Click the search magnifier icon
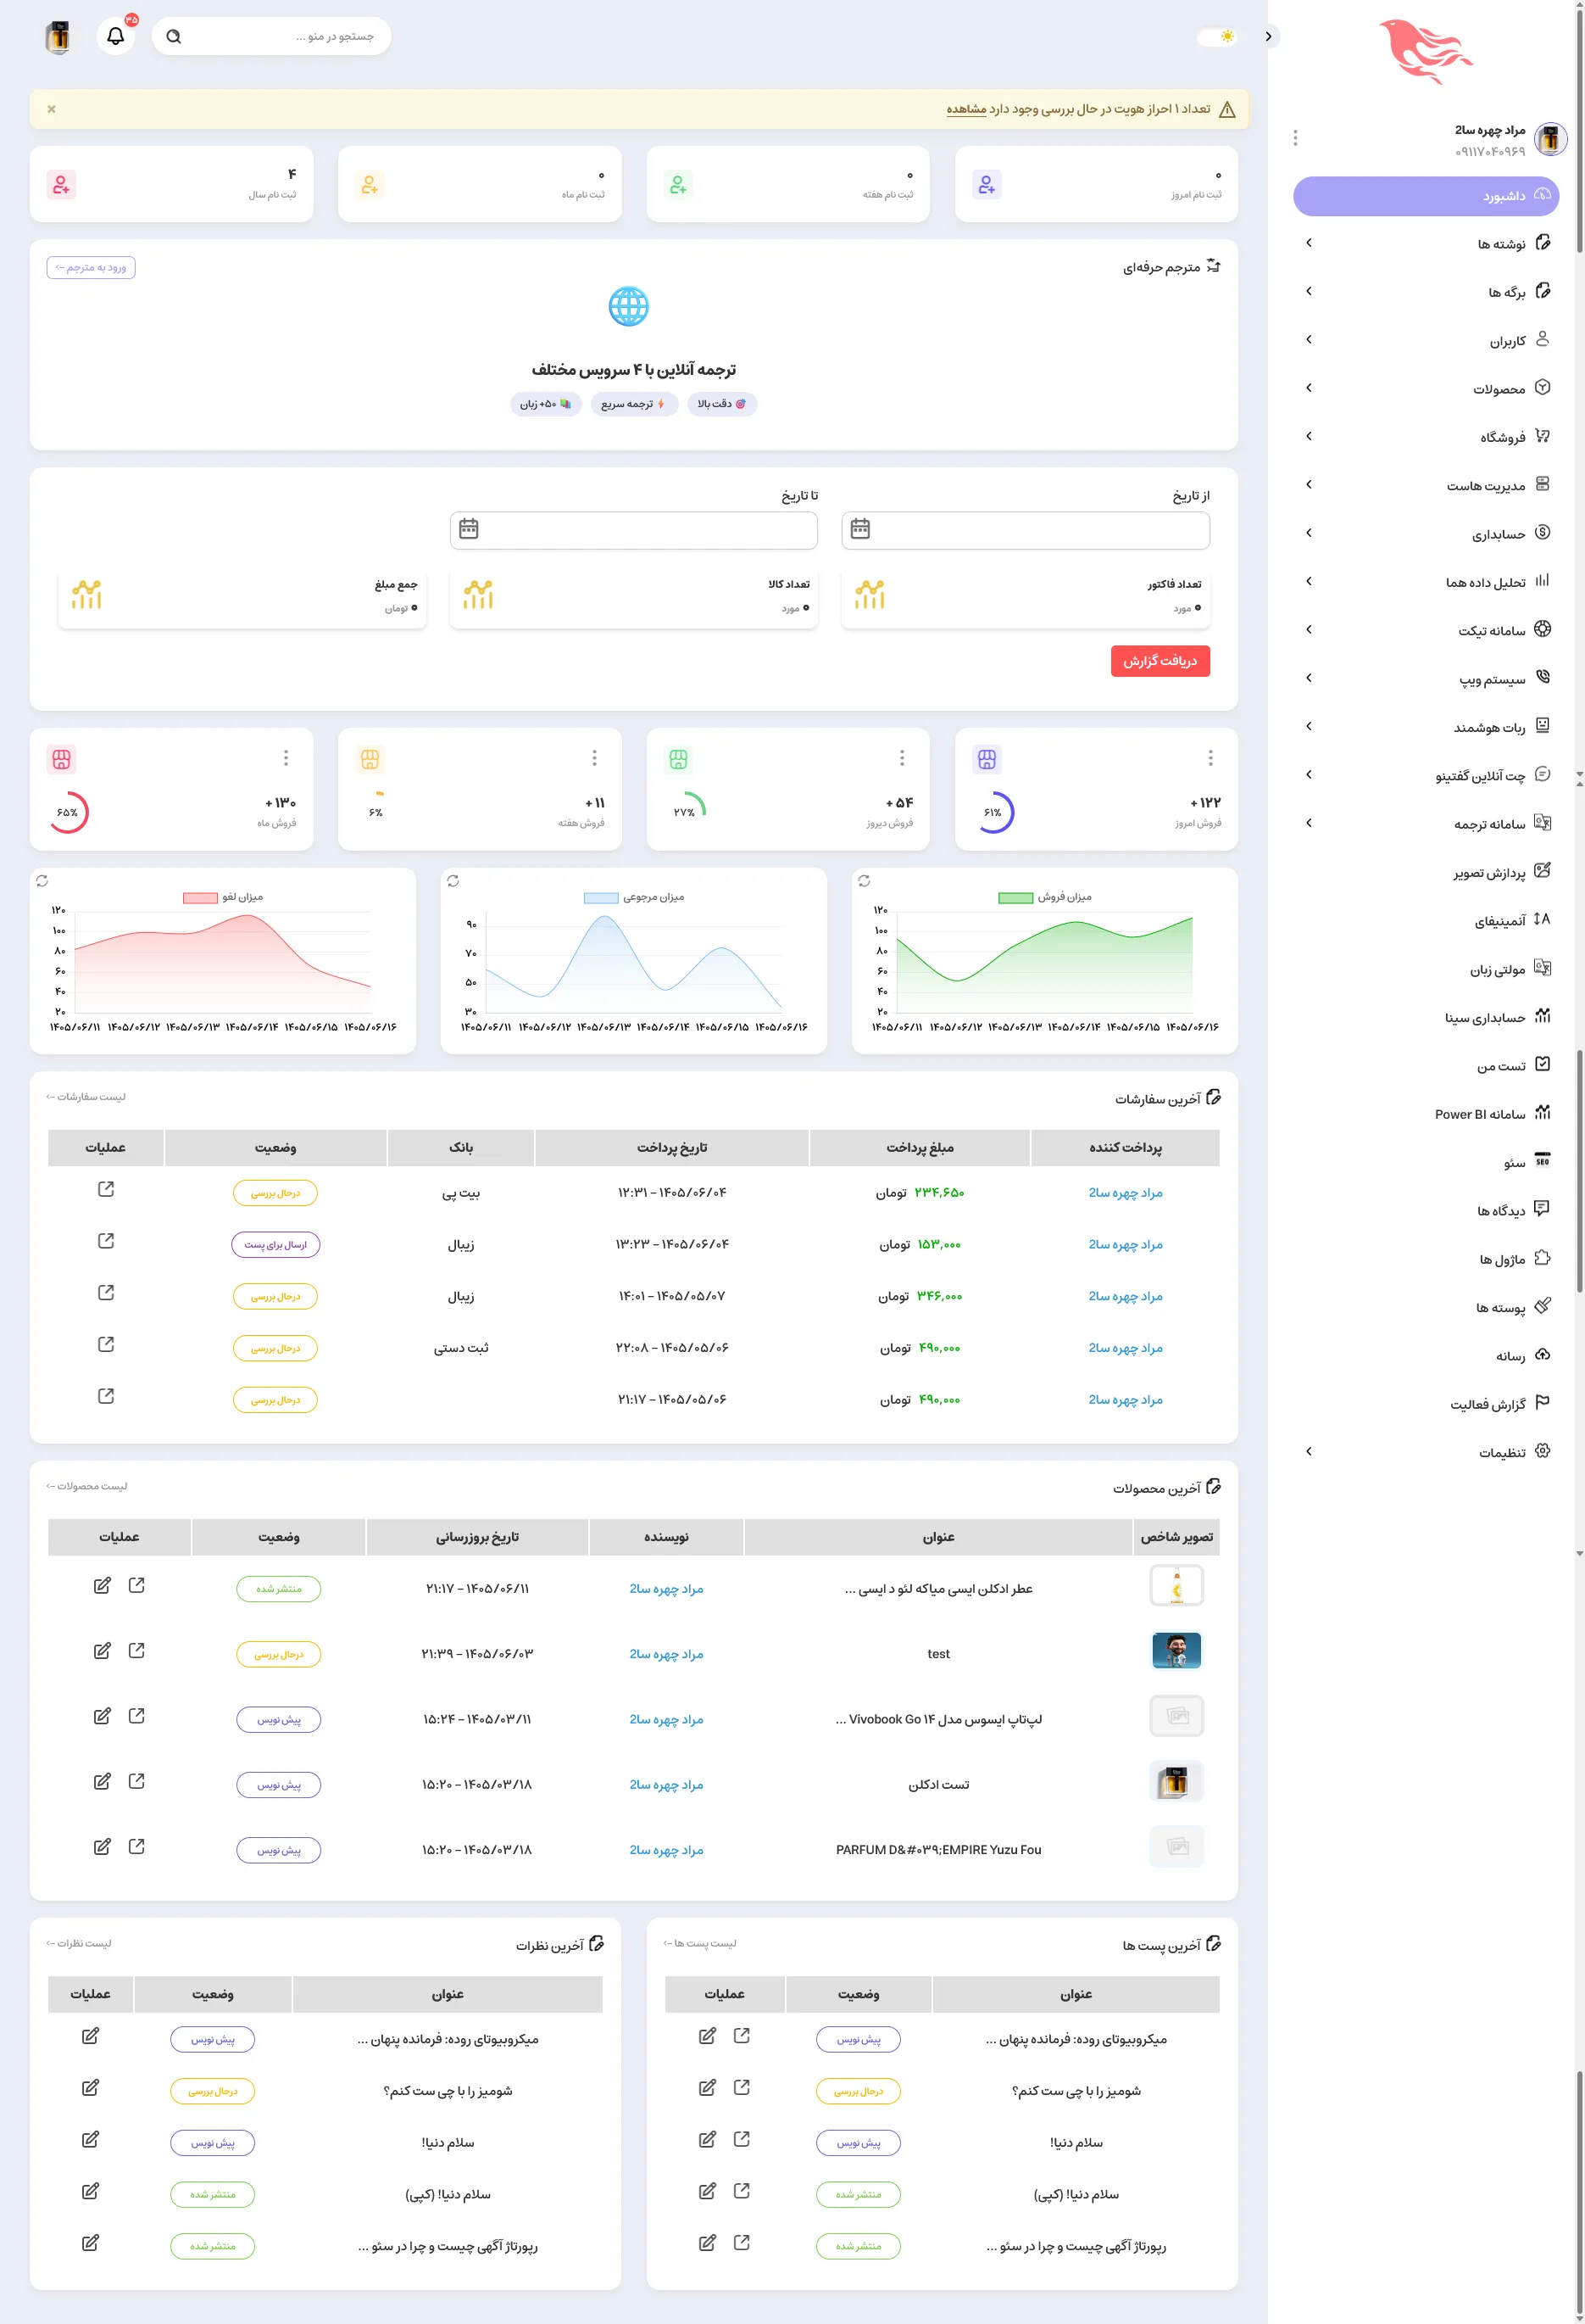This screenshot has height=2324, width=1585. point(174,37)
